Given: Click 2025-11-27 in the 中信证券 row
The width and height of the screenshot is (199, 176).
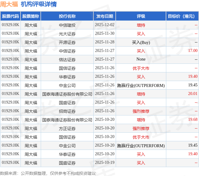Looking at the screenshot, I should point(105,51).
